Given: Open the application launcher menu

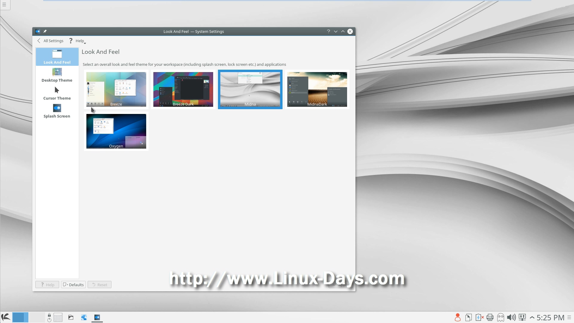Looking at the screenshot, I should click(x=6, y=317).
